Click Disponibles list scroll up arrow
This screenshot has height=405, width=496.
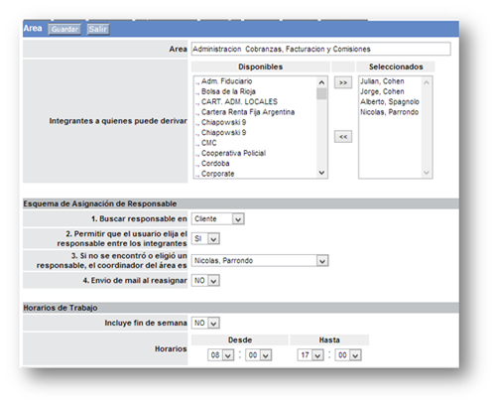(x=321, y=82)
